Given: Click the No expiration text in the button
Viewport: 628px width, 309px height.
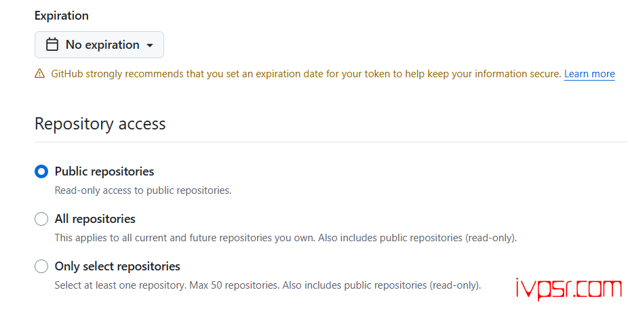Looking at the screenshot, I should click(x=102, y=45).
